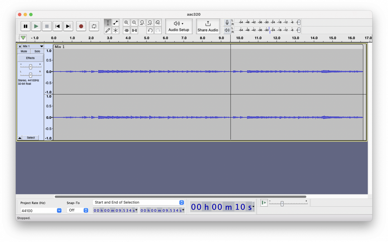388x242 pixels.
Task: Toggle the Loop playback button
Action: tap(94, 26)
